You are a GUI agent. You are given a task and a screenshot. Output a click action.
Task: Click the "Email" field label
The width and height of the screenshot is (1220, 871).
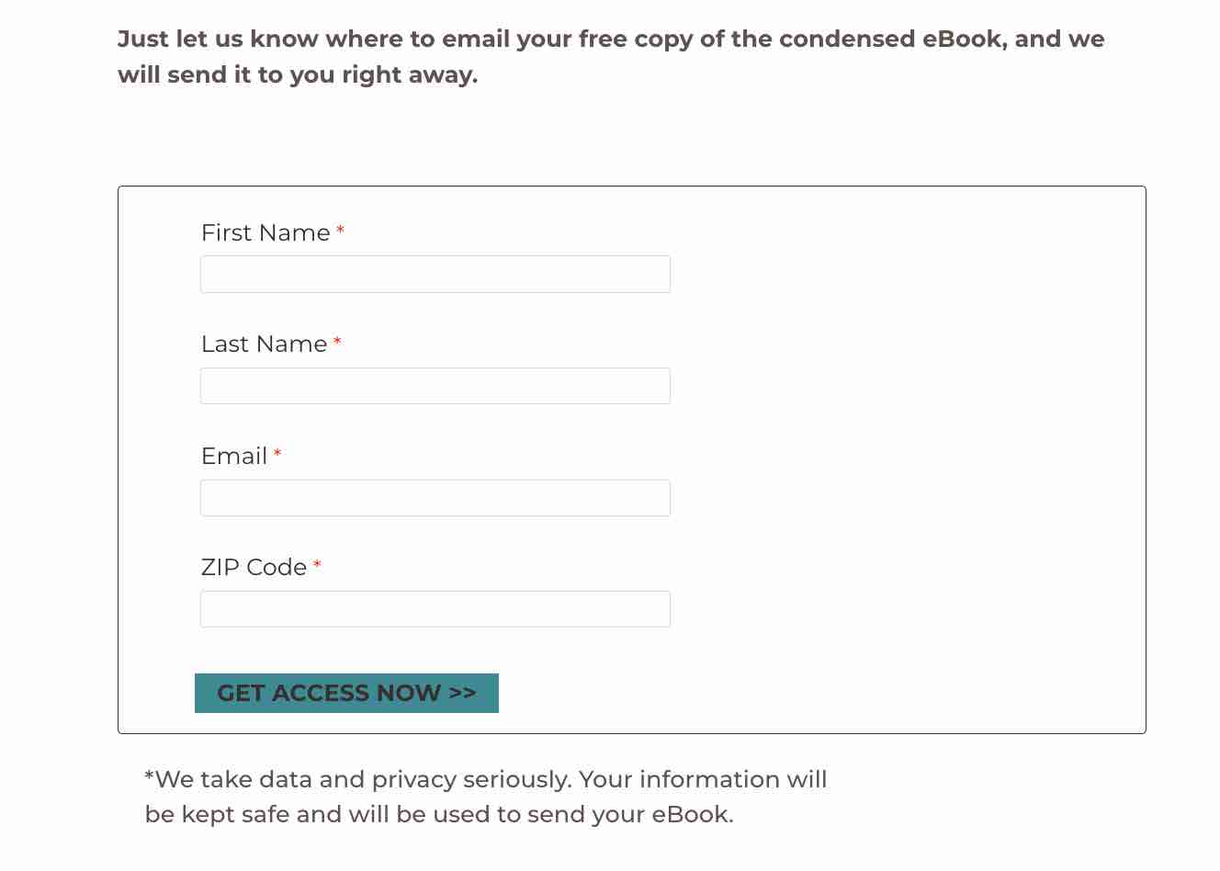tap(235, 457)
